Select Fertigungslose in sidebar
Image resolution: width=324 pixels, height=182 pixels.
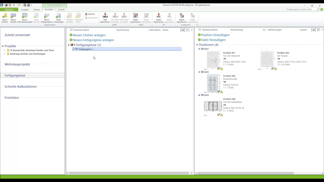click(x=32, y=75)
